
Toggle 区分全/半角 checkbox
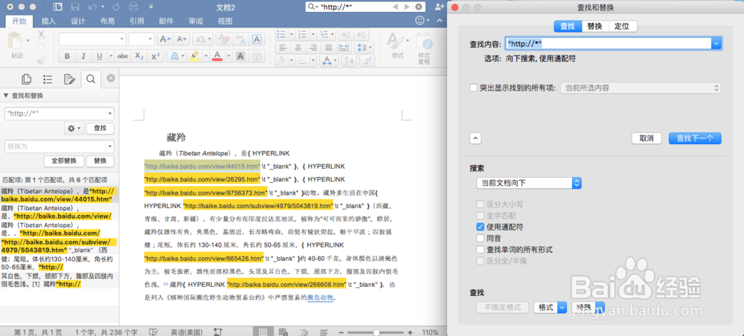(x=480, y=261)
